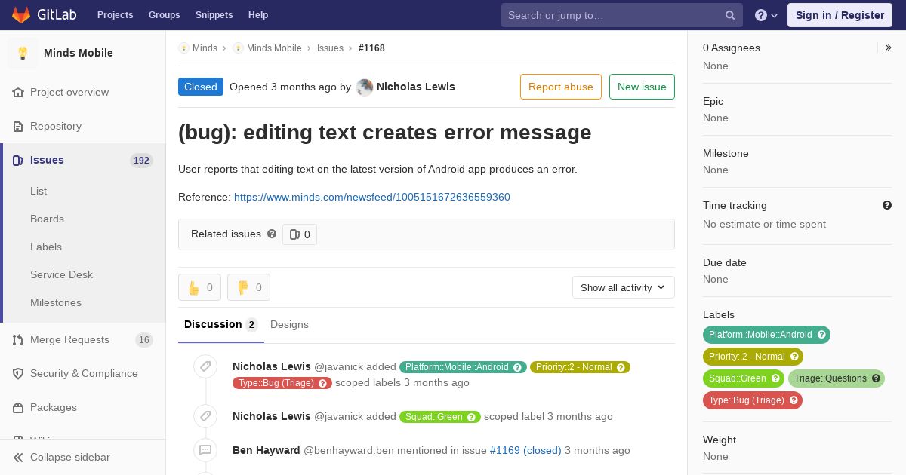Image resolution: width=906 pixels, height=475 pixels.
Task: Click the Report abuse button
Action: tap(561, 87)
